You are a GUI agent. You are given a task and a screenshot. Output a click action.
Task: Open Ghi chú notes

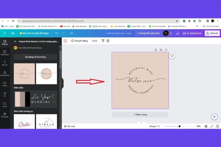click(70, 126)
